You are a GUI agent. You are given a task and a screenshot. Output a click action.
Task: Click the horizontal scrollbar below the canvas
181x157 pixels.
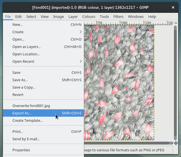tap(128, 143)
